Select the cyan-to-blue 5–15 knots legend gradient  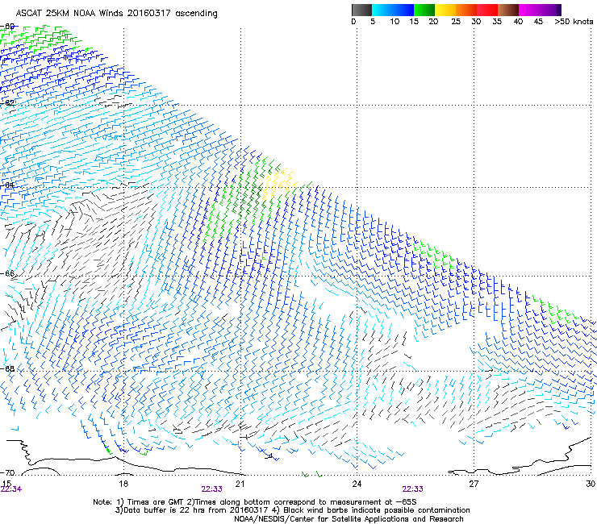[393, 10]
